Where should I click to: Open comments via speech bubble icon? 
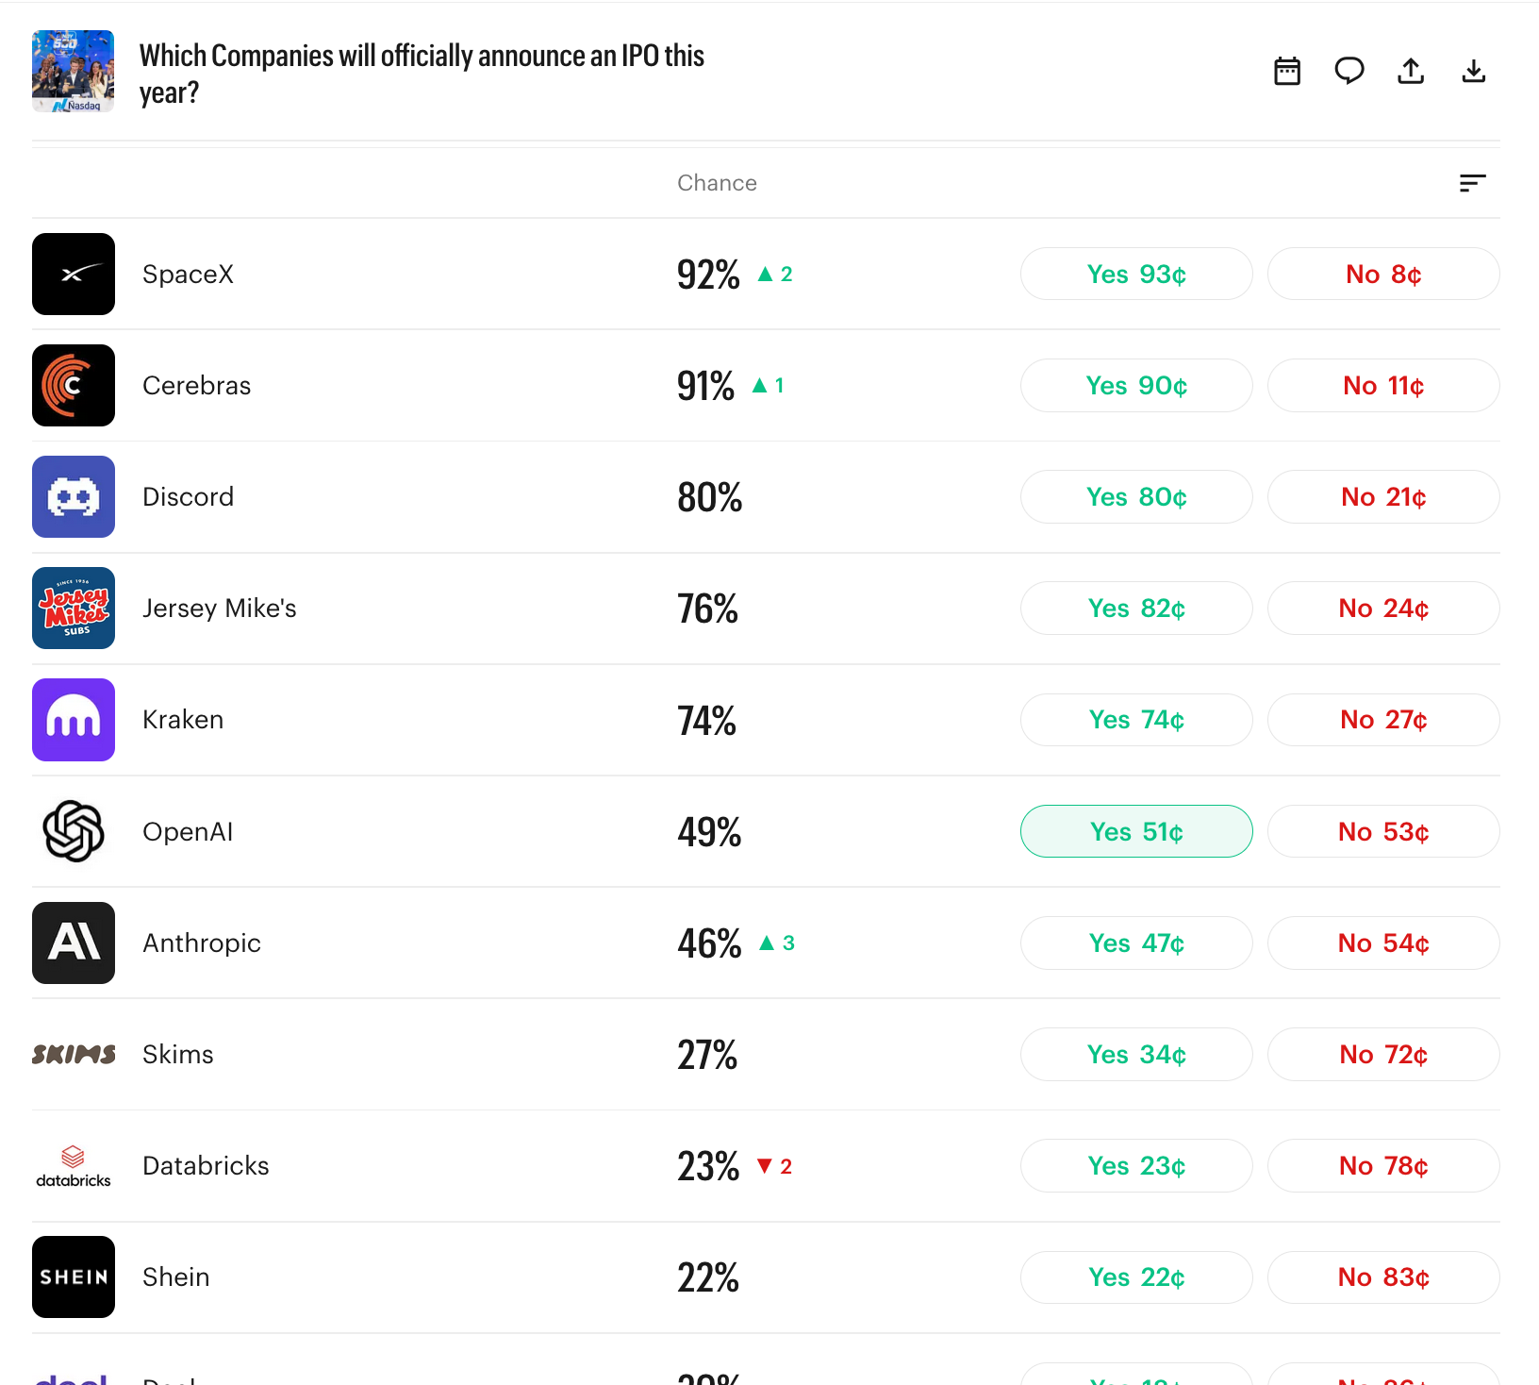1349,72
